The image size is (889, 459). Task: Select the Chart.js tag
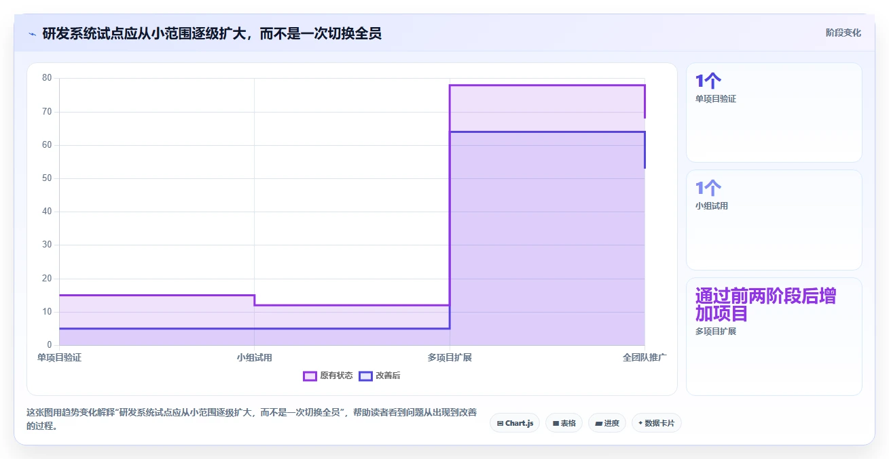[515, 423]
